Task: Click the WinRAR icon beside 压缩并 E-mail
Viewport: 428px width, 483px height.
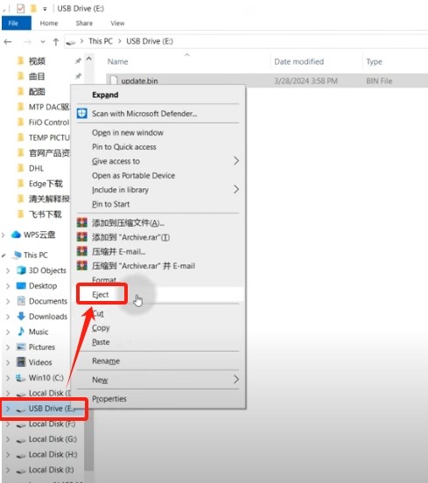Action: tap(82, 251)
